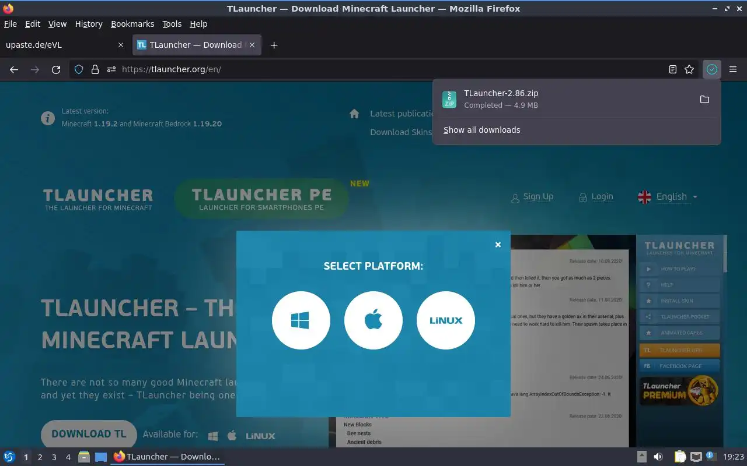747x466 pixels.
Task: Expand the English language dropdown
Action: pyautogui.click(x=668, y=197)
